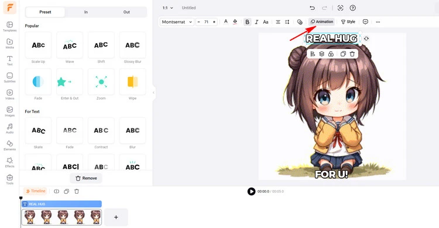Open the more options ellipsis menu
439x228 pixels.
pyautogui.click(x=378, y=22)
